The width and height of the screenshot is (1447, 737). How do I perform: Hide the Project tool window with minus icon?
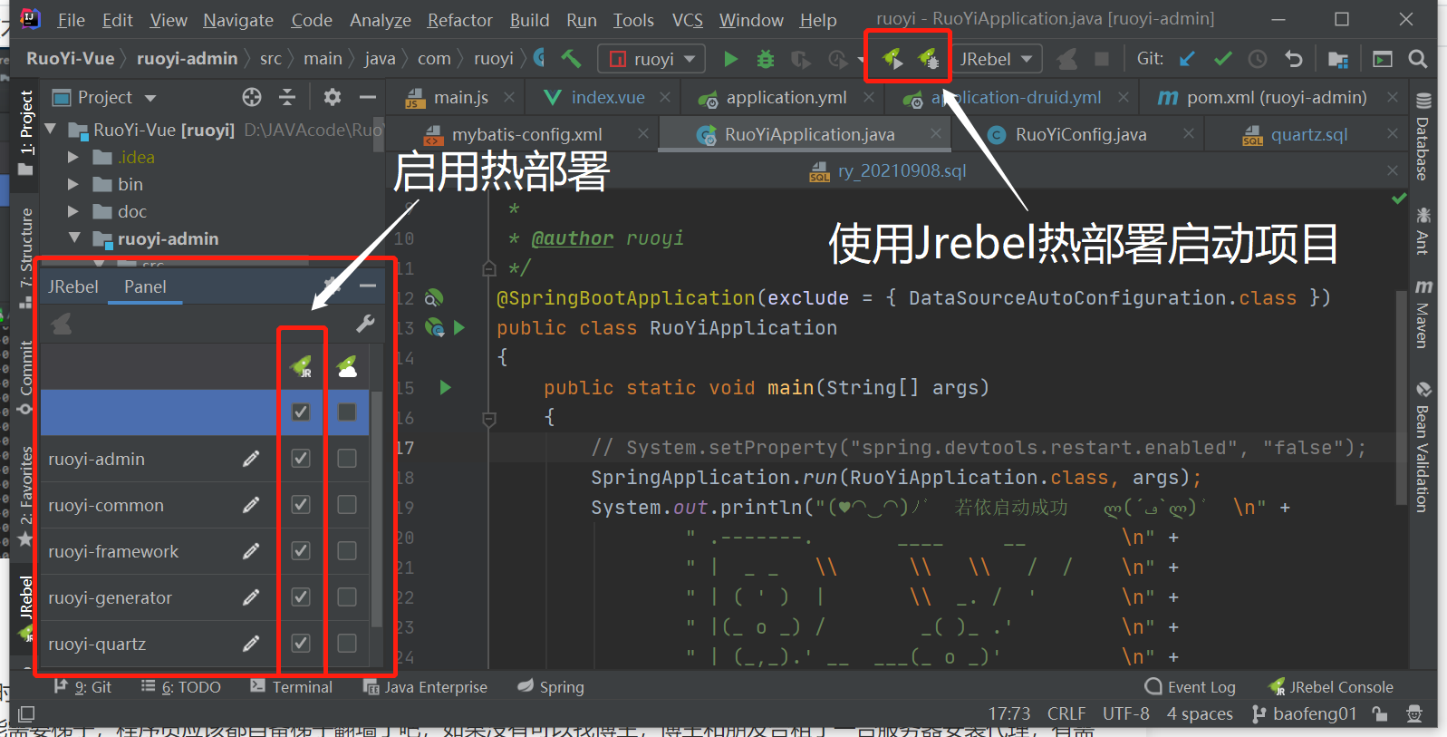[368, 97]
